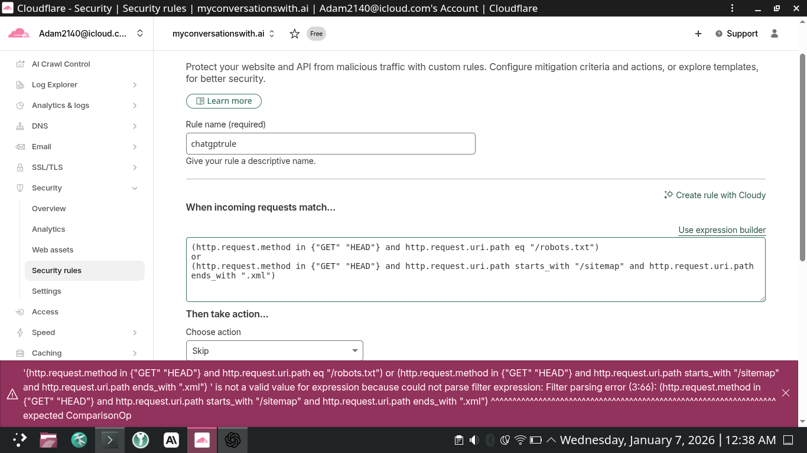
Task: Open Web assets under Security
Action: click(x=53, y=250)
